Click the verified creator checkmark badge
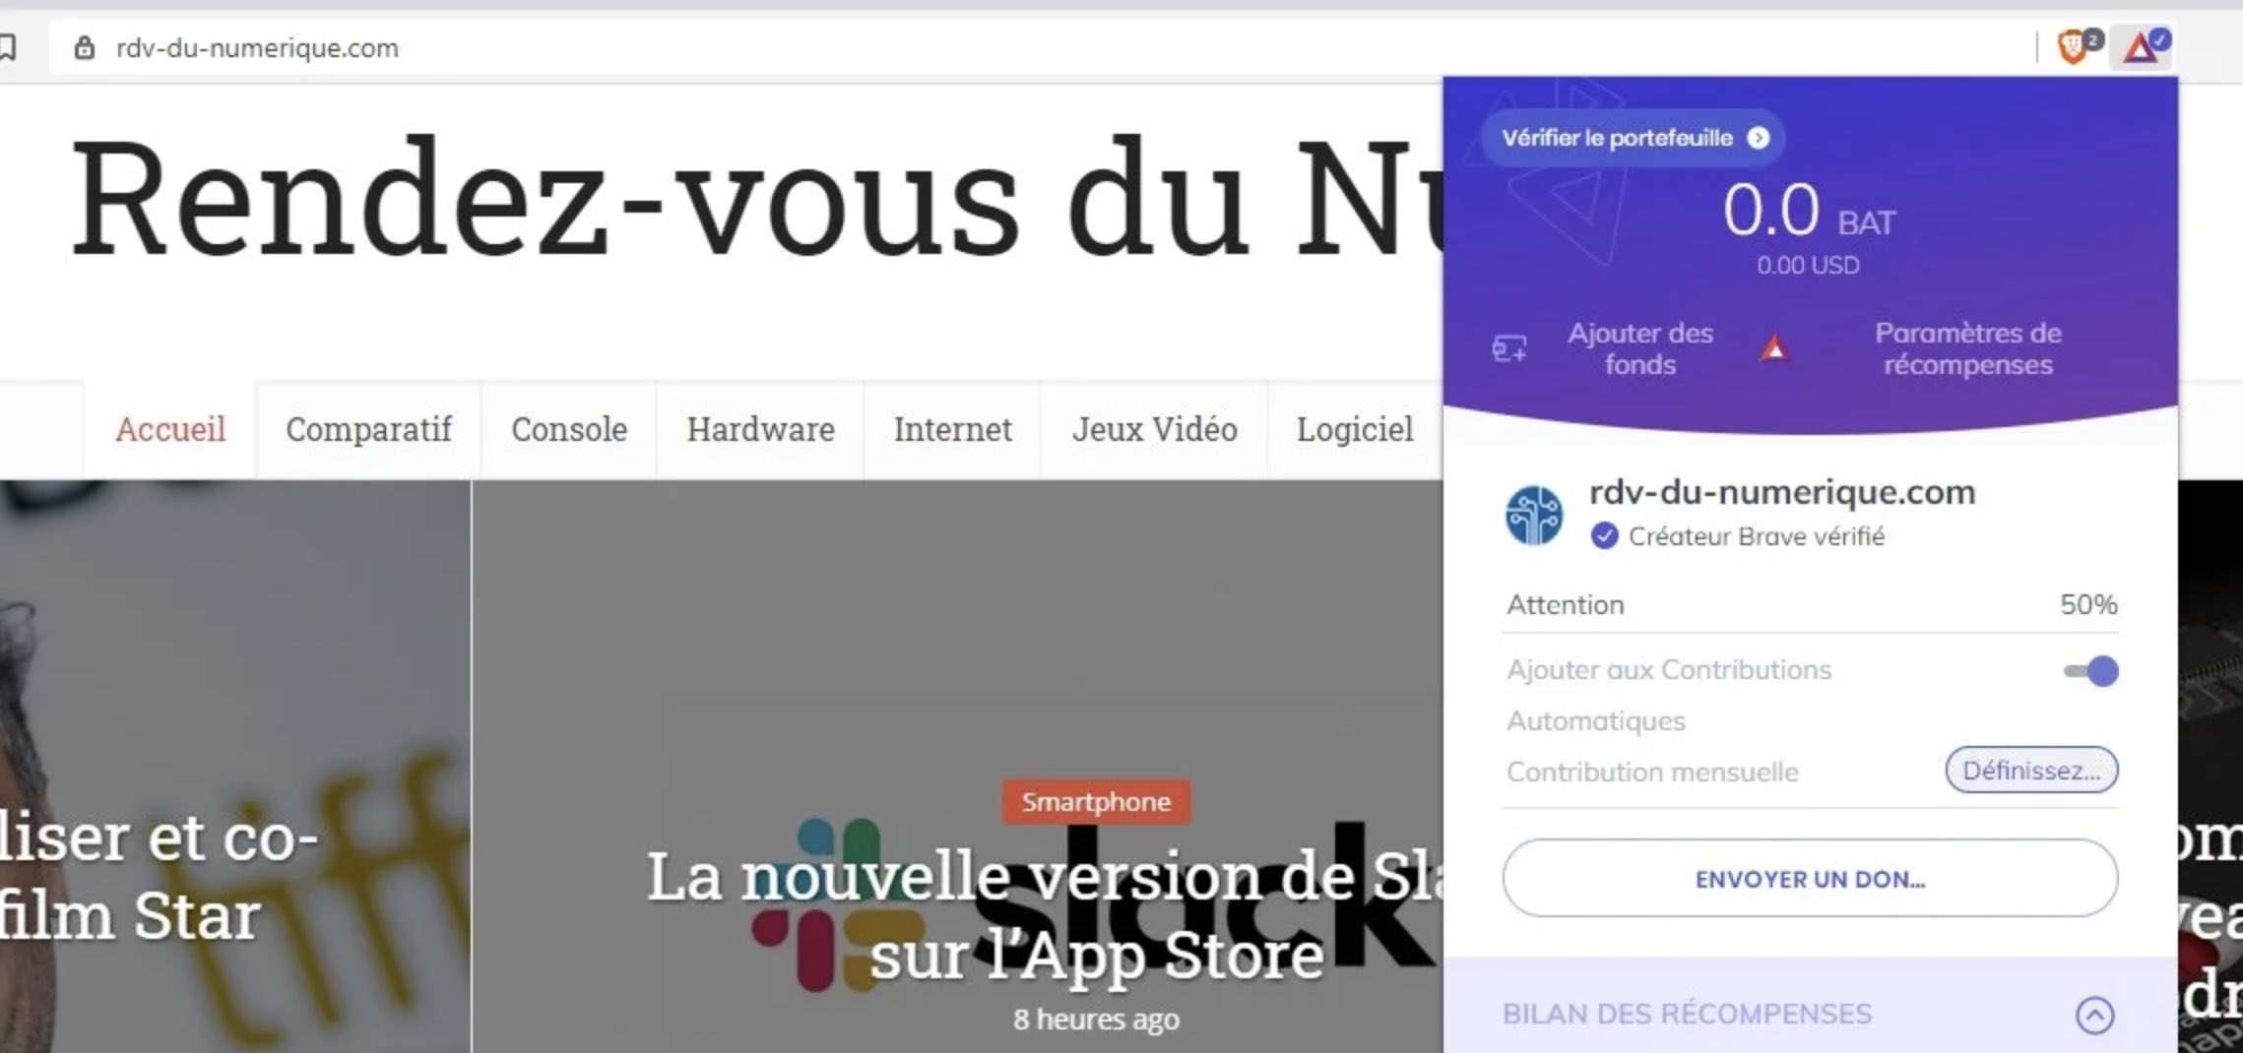 click(x=1604, y=536)
